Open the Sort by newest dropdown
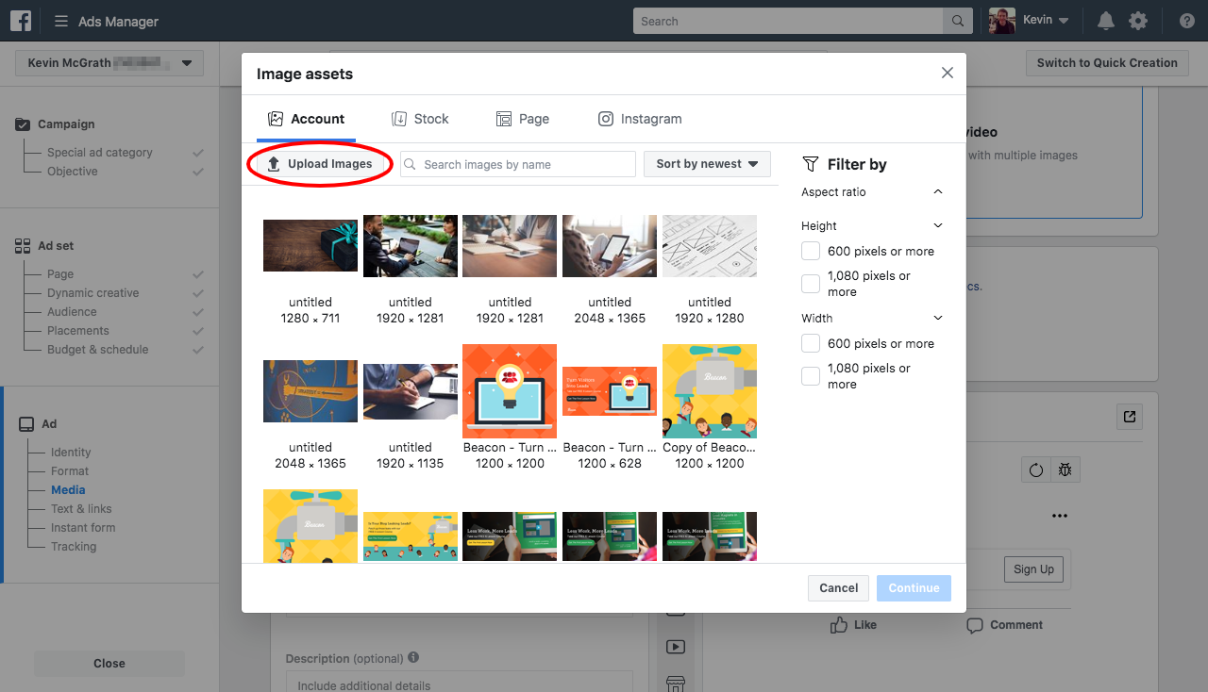This screenshot has width=1208, height=692. coord(706,163)
